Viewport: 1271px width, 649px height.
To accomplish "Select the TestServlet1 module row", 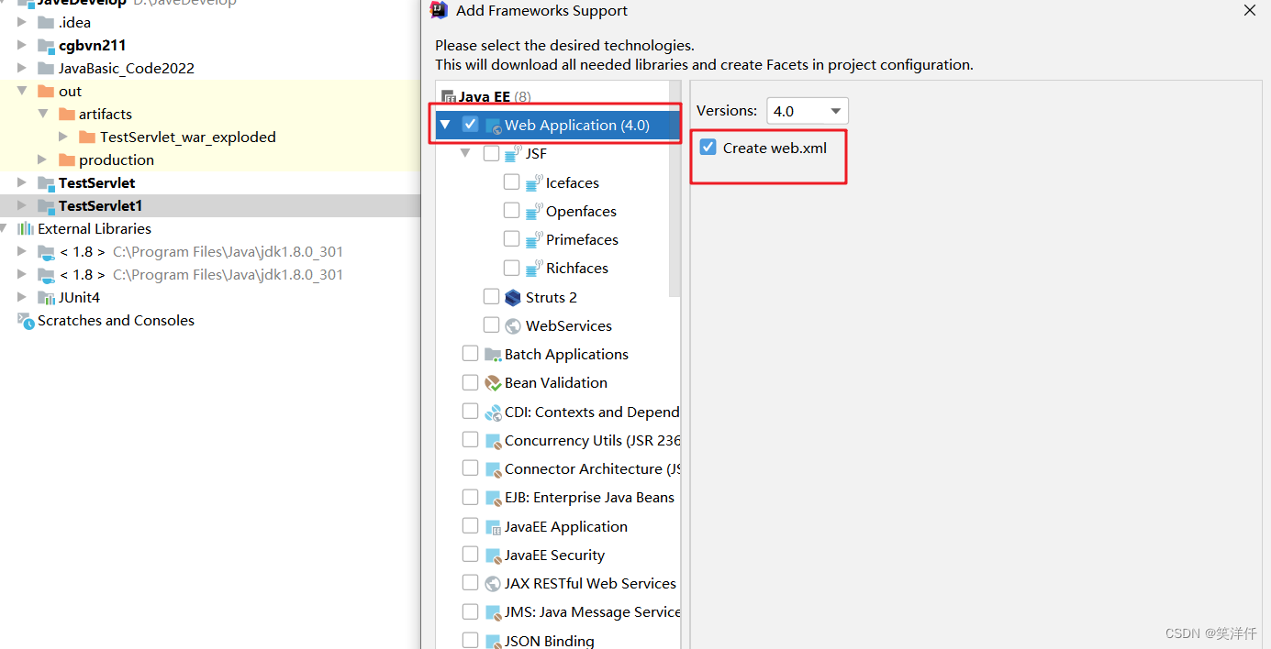I will click(210, 205).
